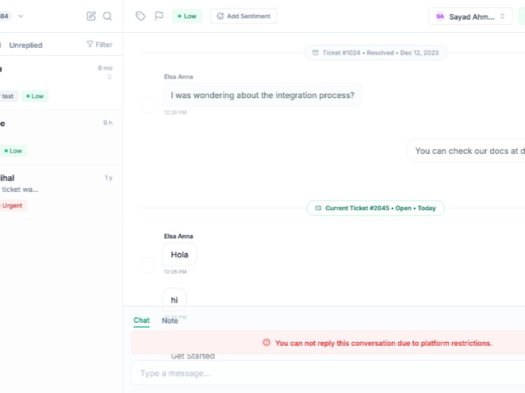Expand the chevron next to the 84 count

(20, 16)
